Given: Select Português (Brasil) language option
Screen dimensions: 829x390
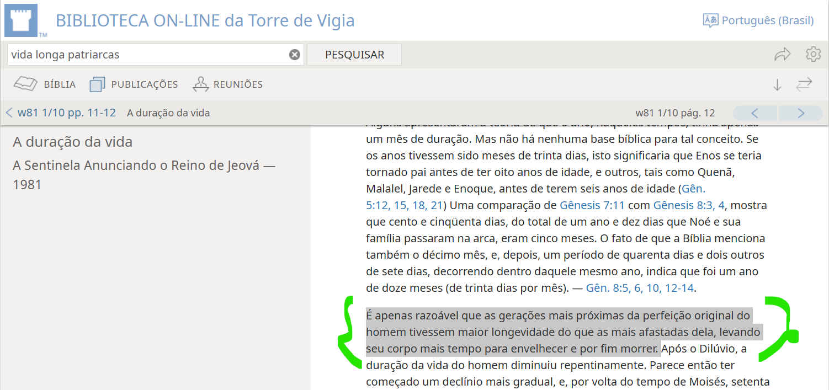Looking at the screenshot, I should click(767, 20).
